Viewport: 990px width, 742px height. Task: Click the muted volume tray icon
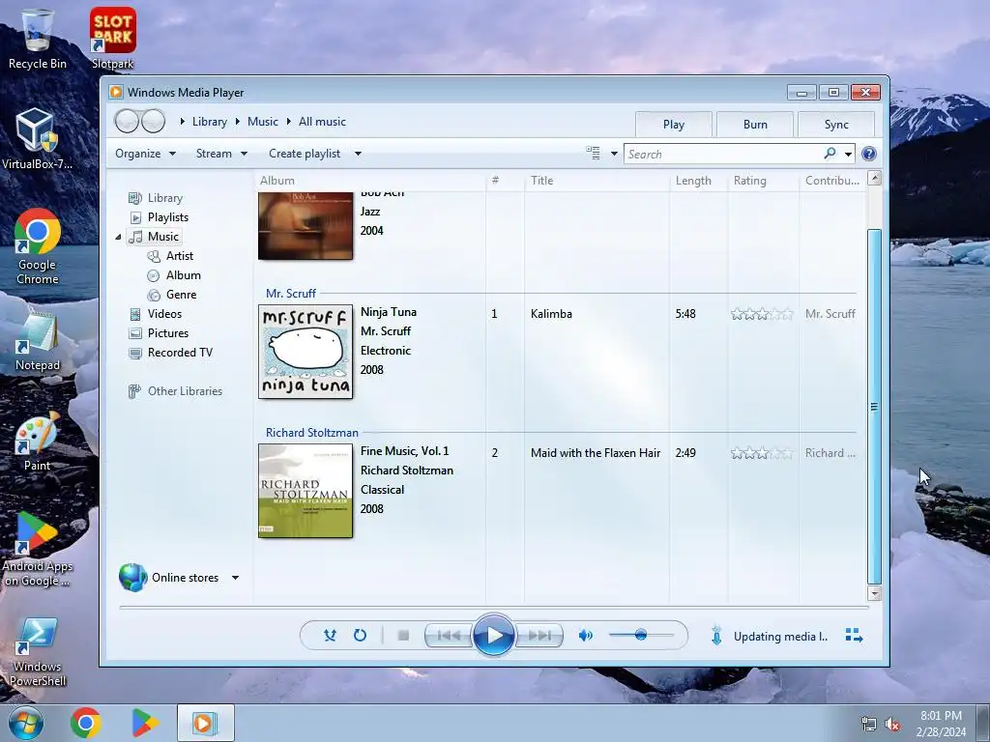(892, 725)
